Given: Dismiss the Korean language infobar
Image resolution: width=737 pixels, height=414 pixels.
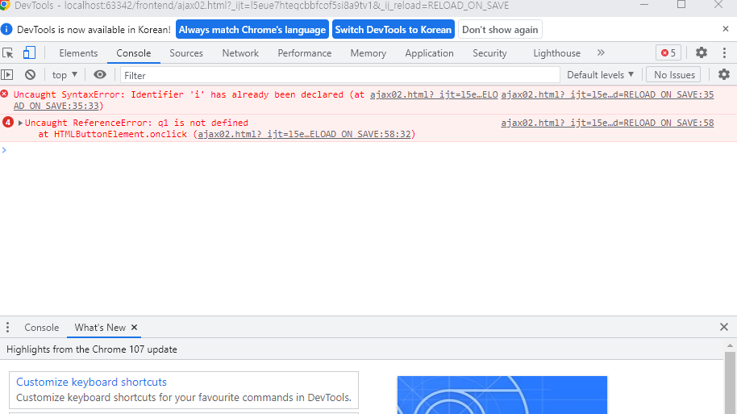Looking at the screenshot, I should coord(725,29).
